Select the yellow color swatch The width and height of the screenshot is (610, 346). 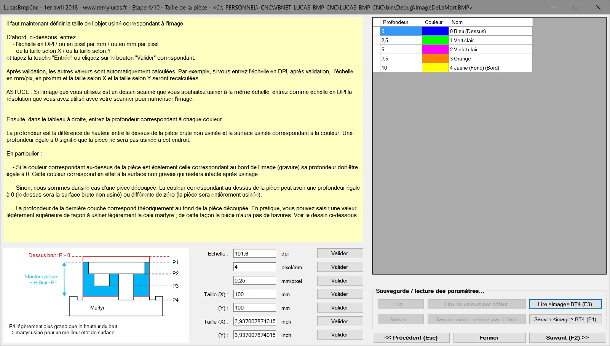tap(435, 68)
